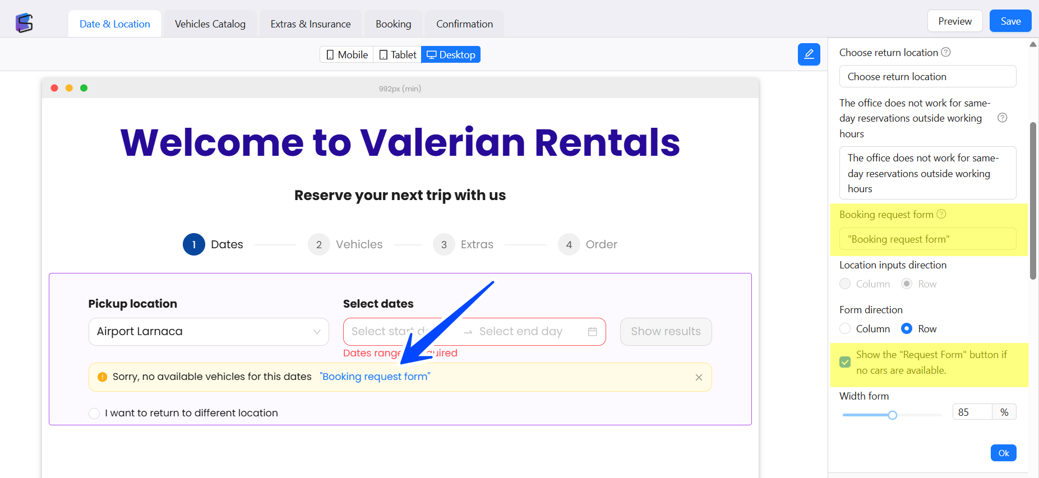Toggle Show the Request Form button checkbox
This screenshot has width=1039, height=478.
point(845,362)
